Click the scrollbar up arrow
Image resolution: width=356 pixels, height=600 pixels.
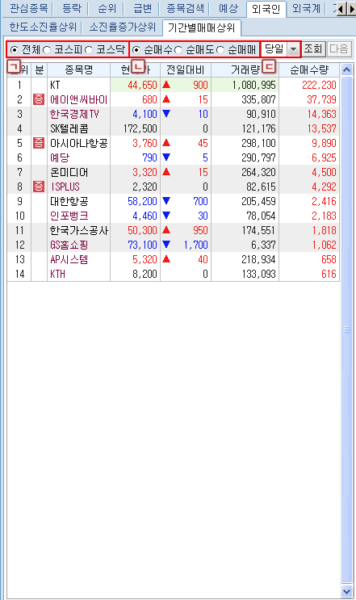346,70
